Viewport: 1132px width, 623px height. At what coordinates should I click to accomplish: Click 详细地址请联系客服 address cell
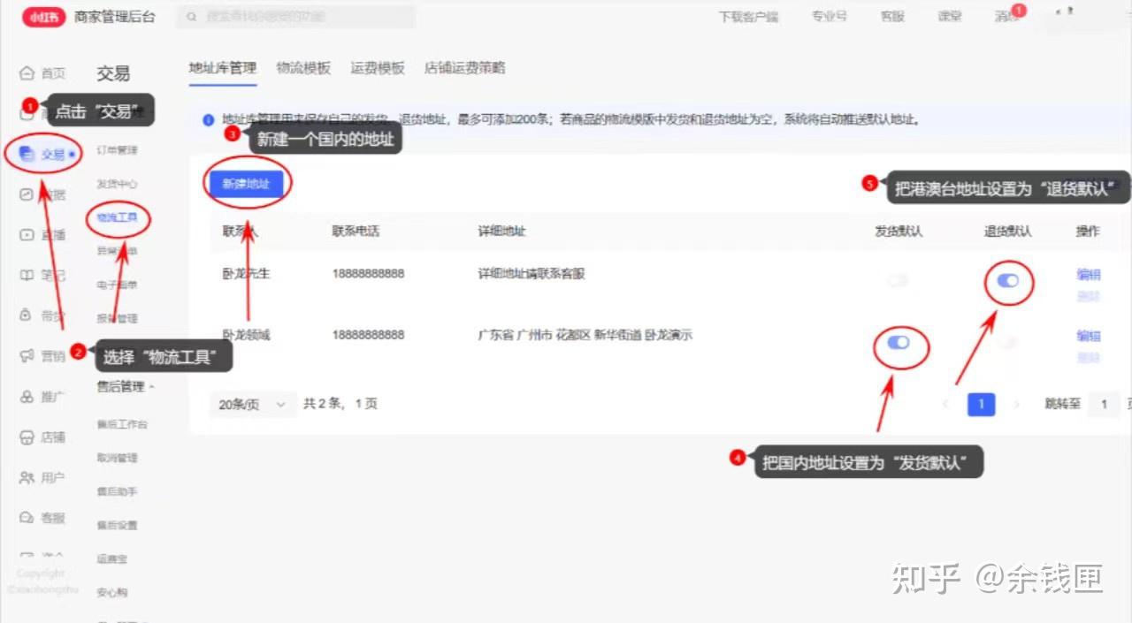pyautogui.click(x=532, y=274)
